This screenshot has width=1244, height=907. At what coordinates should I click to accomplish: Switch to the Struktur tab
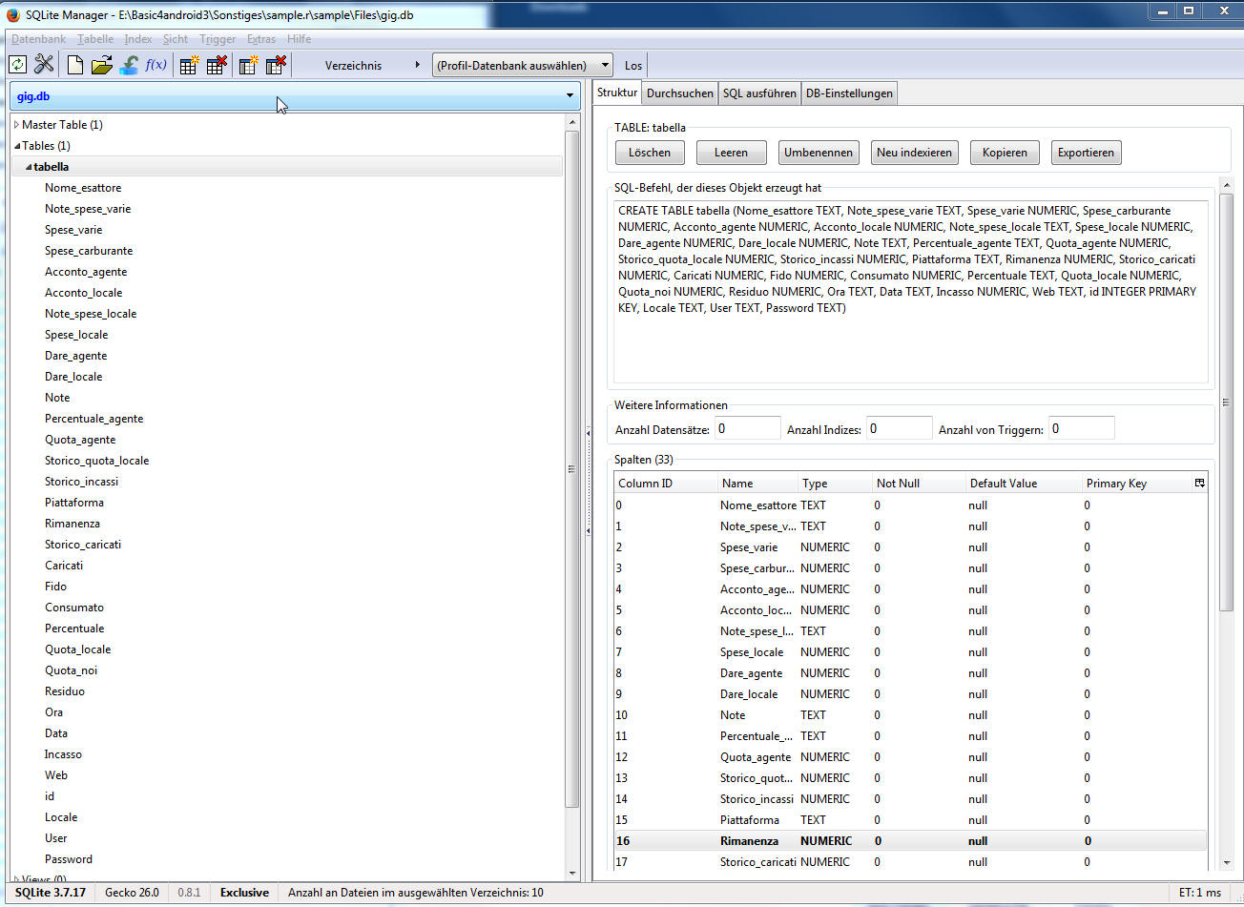coord(616,93)
